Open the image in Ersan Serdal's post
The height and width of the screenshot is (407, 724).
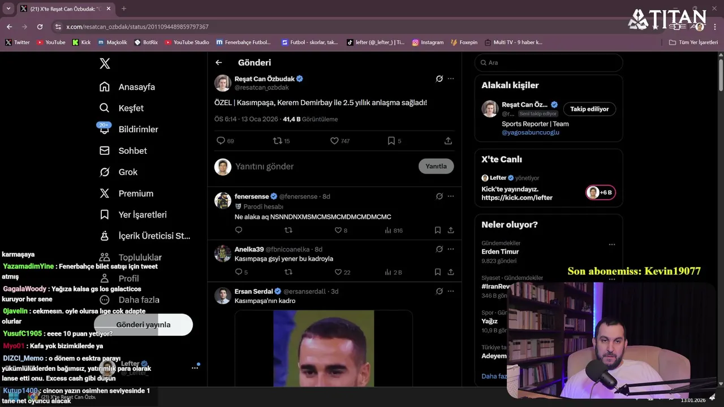click(324, 348)
